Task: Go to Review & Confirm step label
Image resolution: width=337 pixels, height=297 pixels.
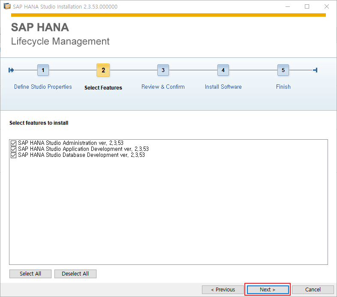Action: [x=163, y=87]
